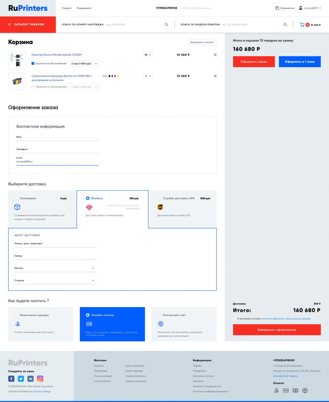Open the Сервис menu item
Image resolution: width=329 pixels, height=402 pixels.
click(x=67, y=8)
